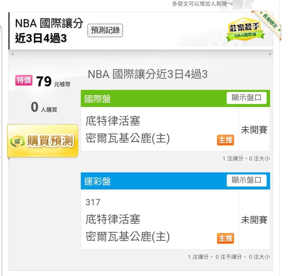The image size is (290, 276).
Task: Click the 主推 badge in 國際盤
Action: (x=225, y=140)
